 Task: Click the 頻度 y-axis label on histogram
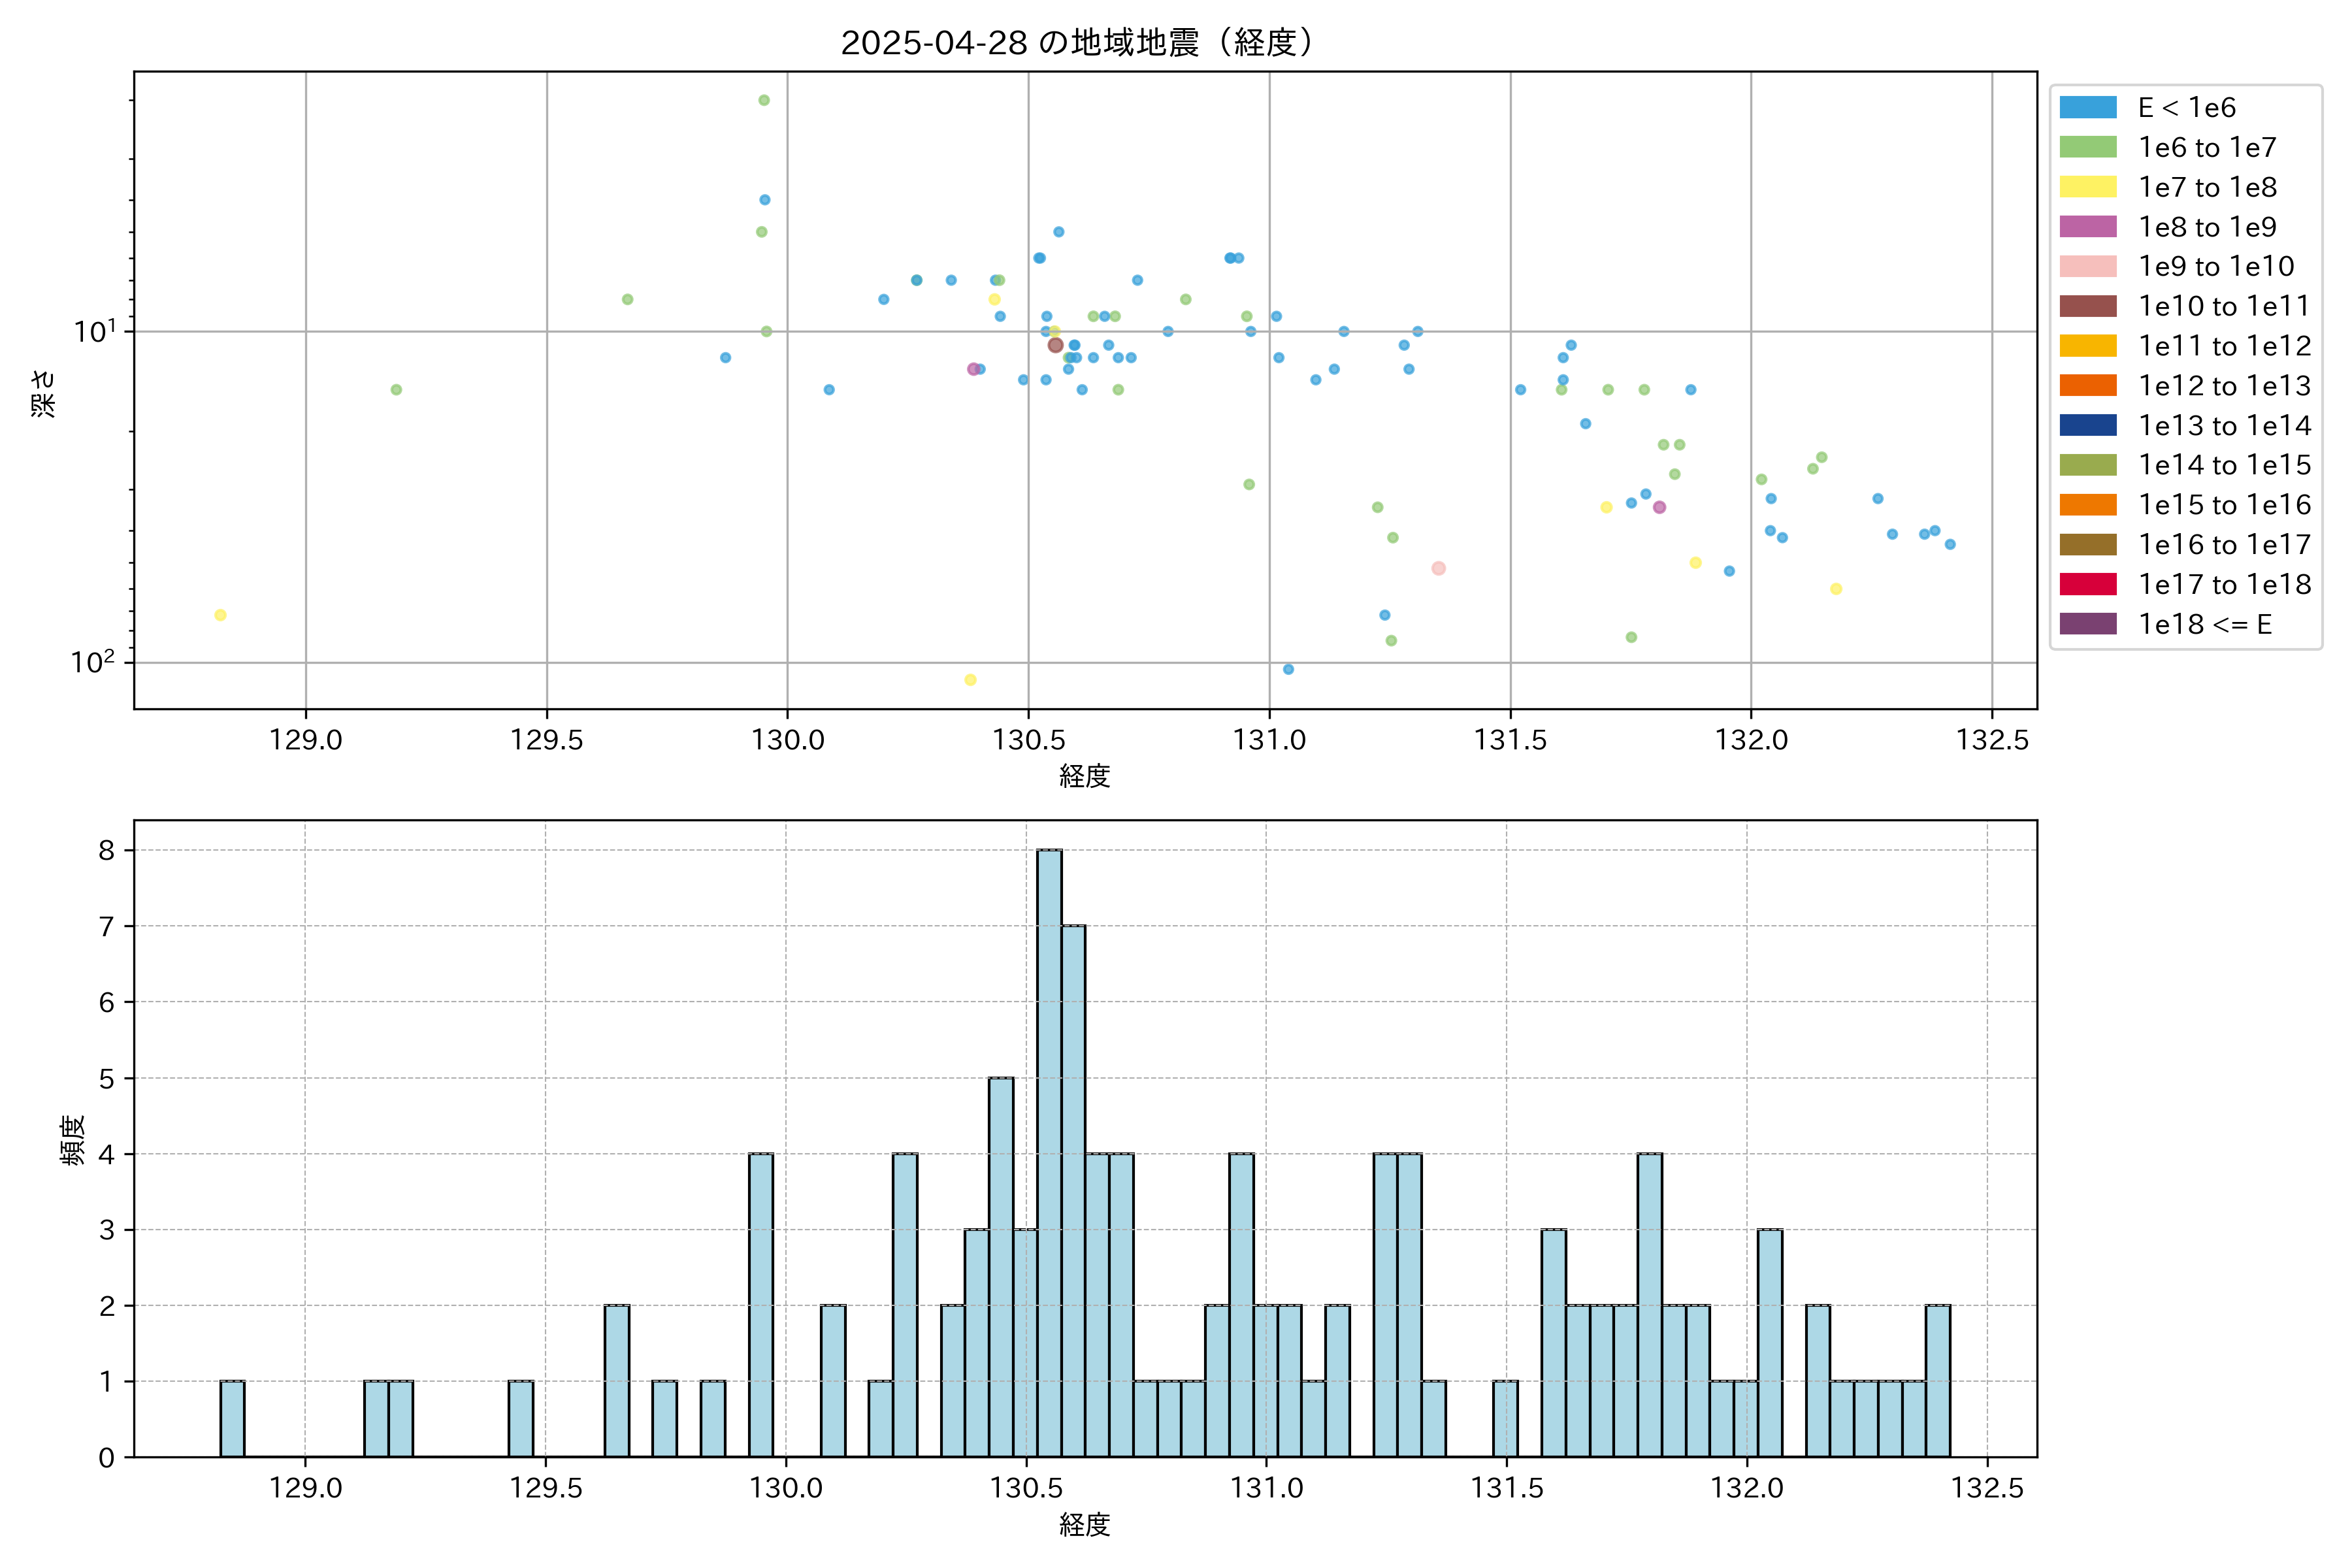[x=72, y=1140]
